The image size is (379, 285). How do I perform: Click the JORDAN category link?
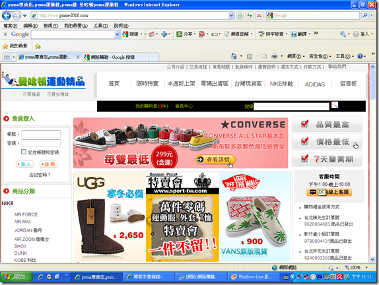coord(28,230)
